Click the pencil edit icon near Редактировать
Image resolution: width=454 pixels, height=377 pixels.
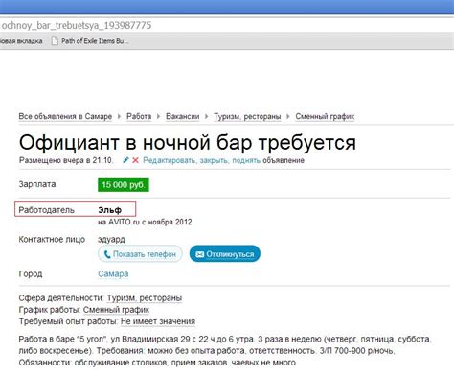[125, 160]
